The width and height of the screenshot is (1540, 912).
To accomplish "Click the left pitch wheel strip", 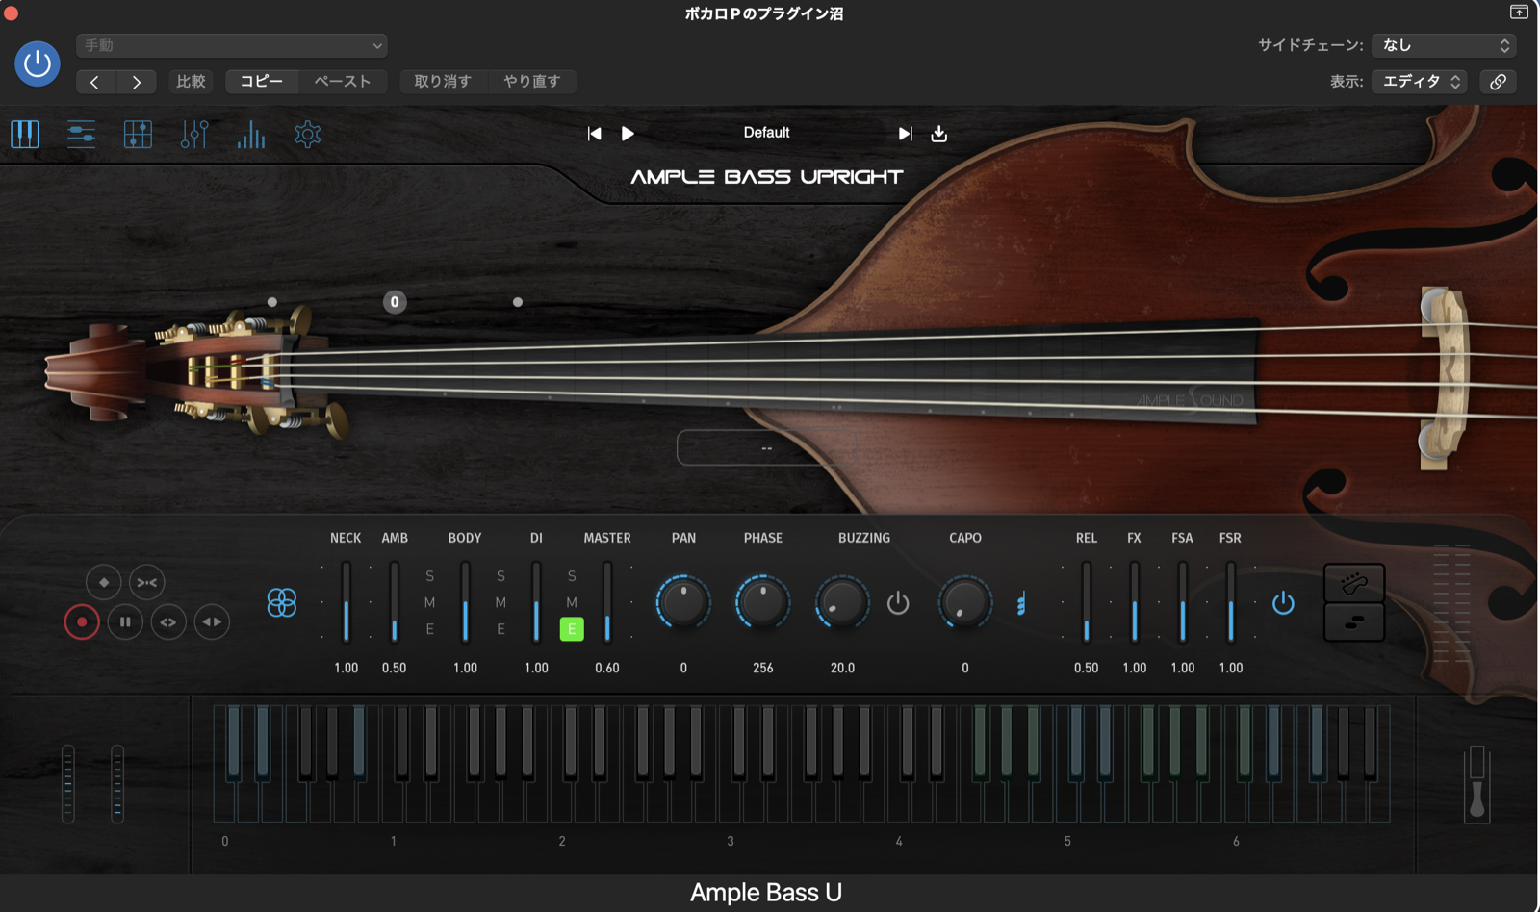I will coord(68,784).
